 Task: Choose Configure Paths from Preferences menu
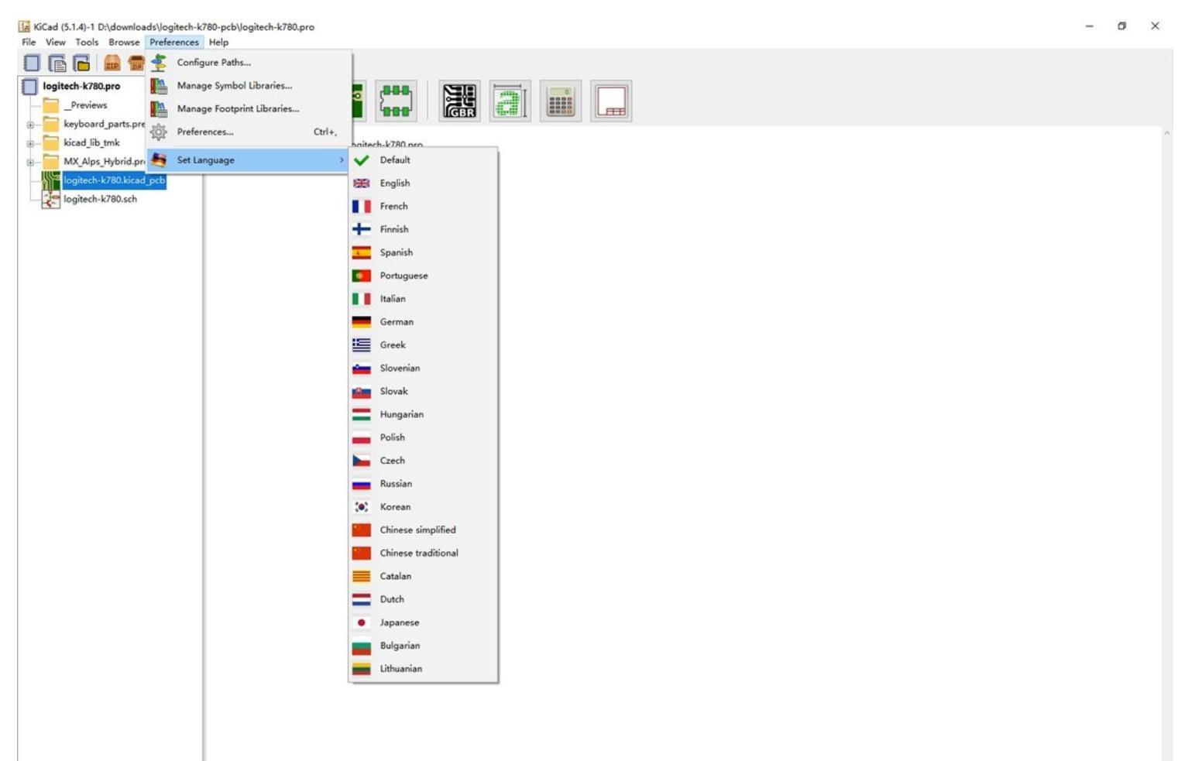tap(214, 63)
